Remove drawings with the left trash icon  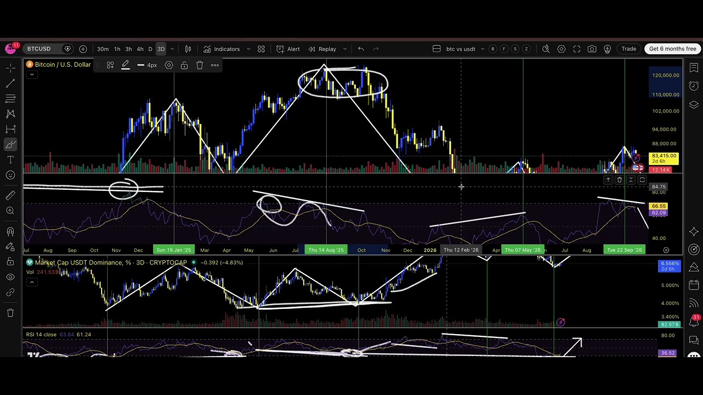(x=10, y=313)
